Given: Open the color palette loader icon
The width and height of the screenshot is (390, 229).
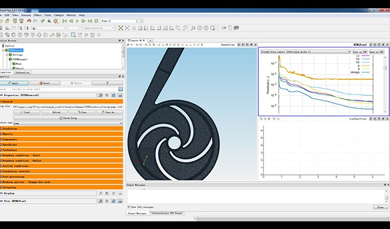Looking at the screenshot, I should tap(56, 21).
